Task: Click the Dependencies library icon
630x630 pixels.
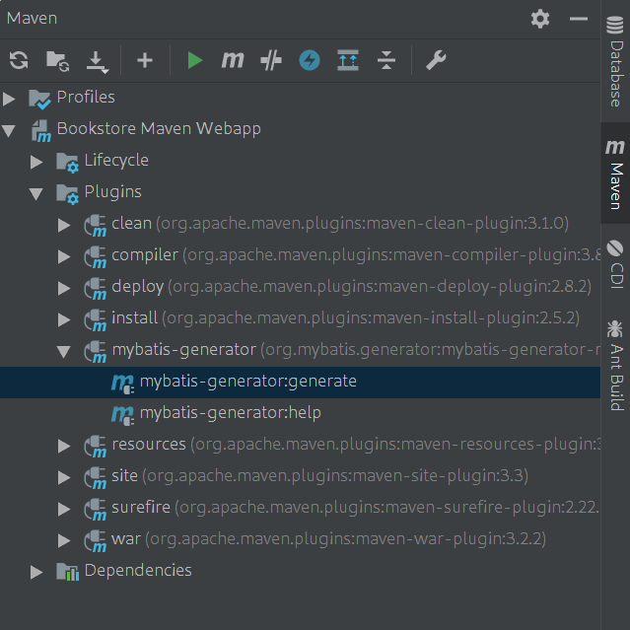Action: (x=67, y=572)
